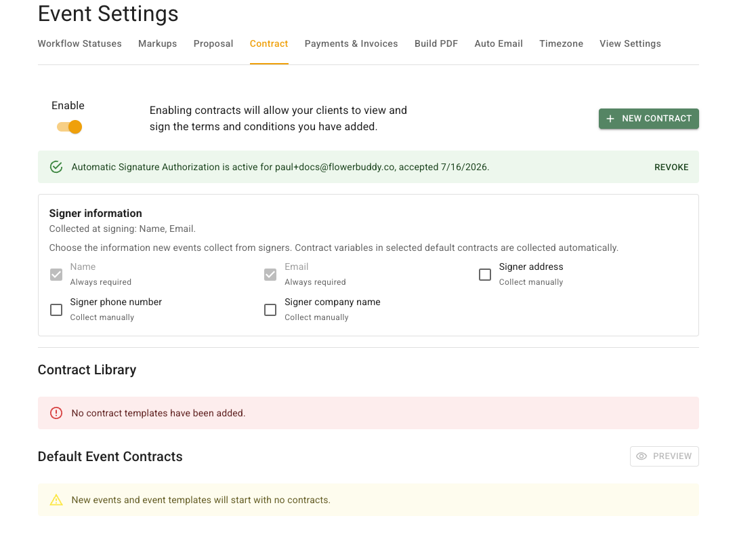
Task: Click the 'Signer information' heading
Action: coord(96,213)
